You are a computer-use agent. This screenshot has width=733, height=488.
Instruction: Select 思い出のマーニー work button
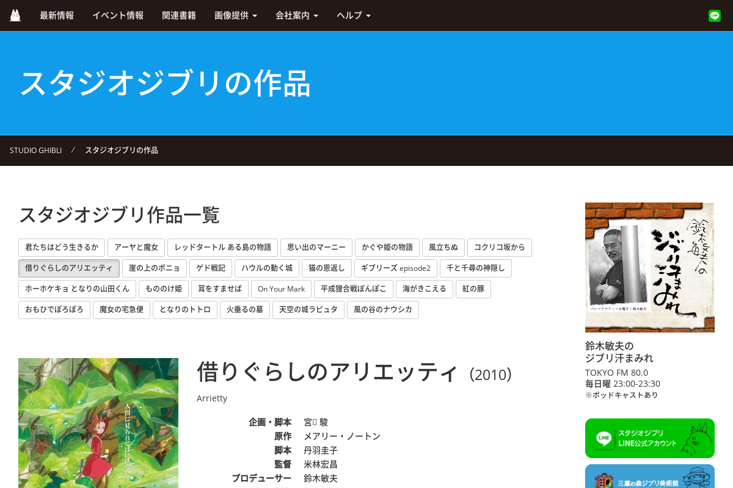click(316, 248)
